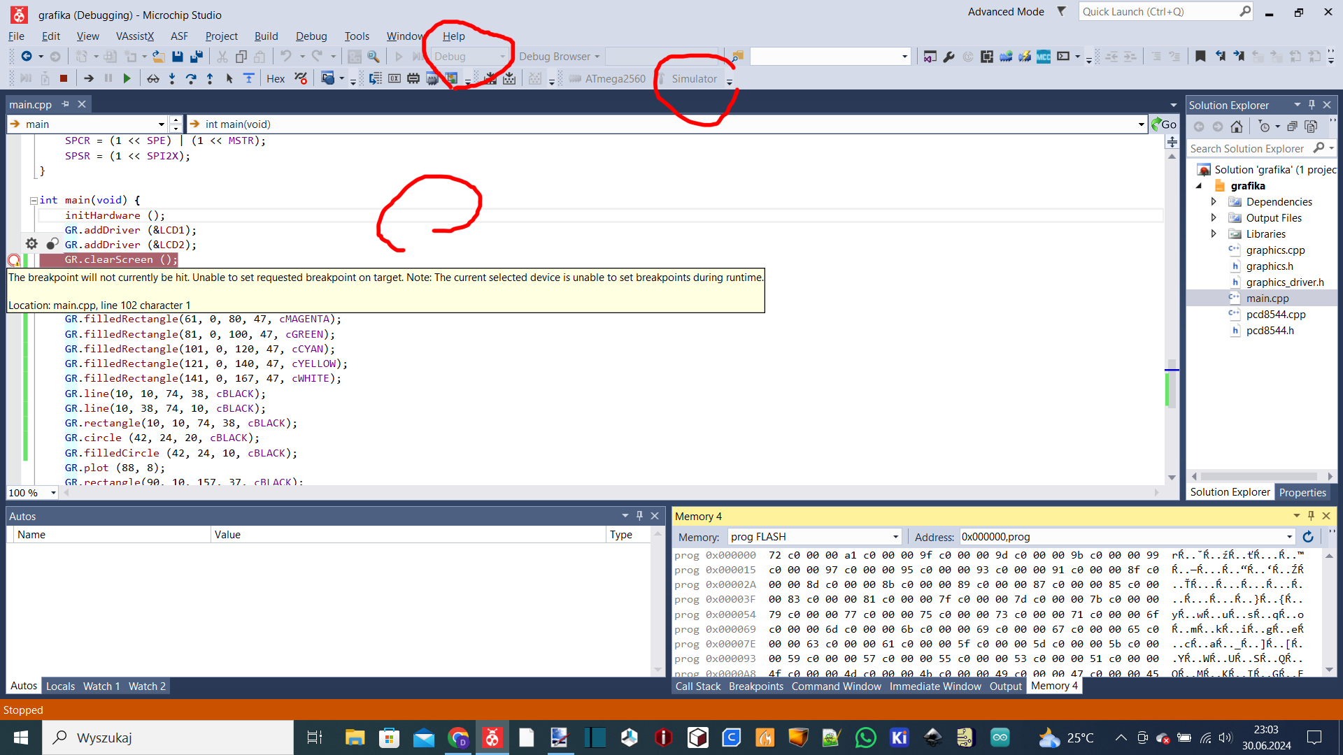1343x755 pixels.
Task: Click the editor vertical scrollbar track
Action: point(1172,280)
